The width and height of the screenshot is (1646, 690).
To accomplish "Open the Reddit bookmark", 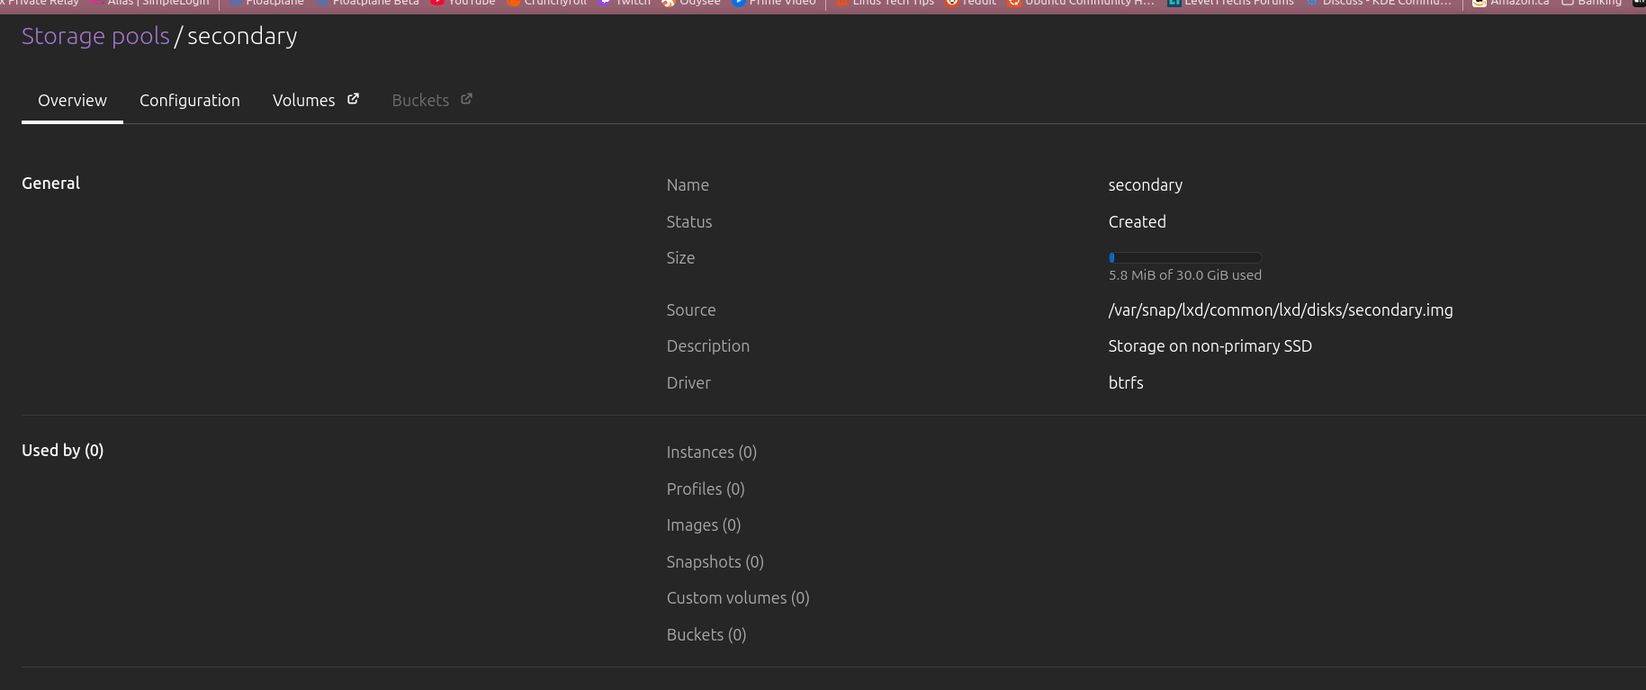I will (x=972, y=3).
